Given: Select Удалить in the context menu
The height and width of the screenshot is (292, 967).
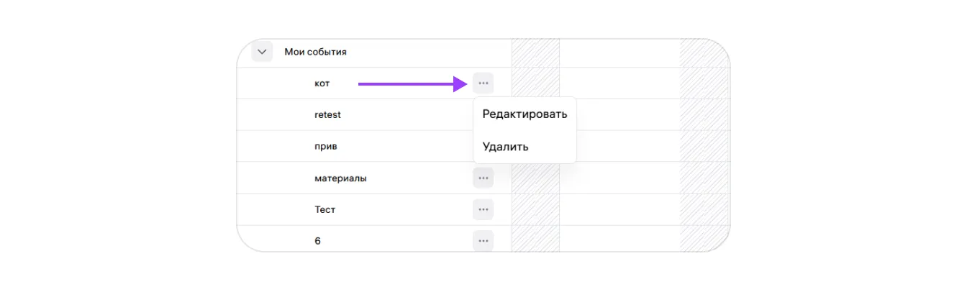Looking at the screenshot, I should 506,147.
